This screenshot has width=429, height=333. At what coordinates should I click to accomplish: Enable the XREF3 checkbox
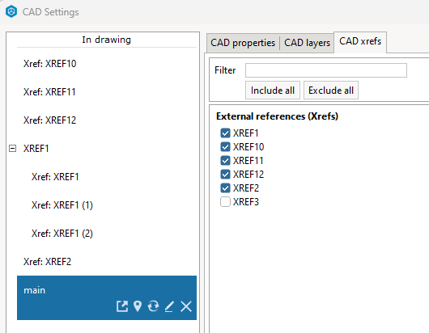point(225,202)
